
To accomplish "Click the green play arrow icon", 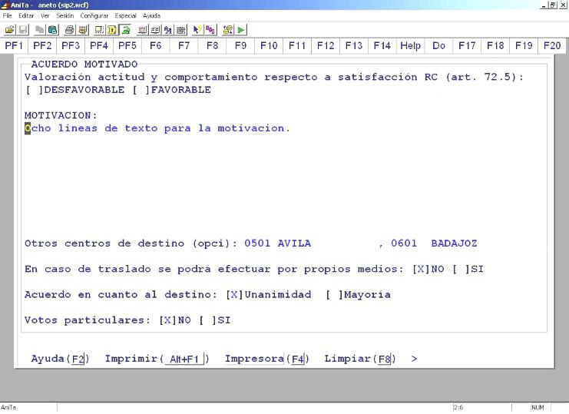I will tap(242, 28).
